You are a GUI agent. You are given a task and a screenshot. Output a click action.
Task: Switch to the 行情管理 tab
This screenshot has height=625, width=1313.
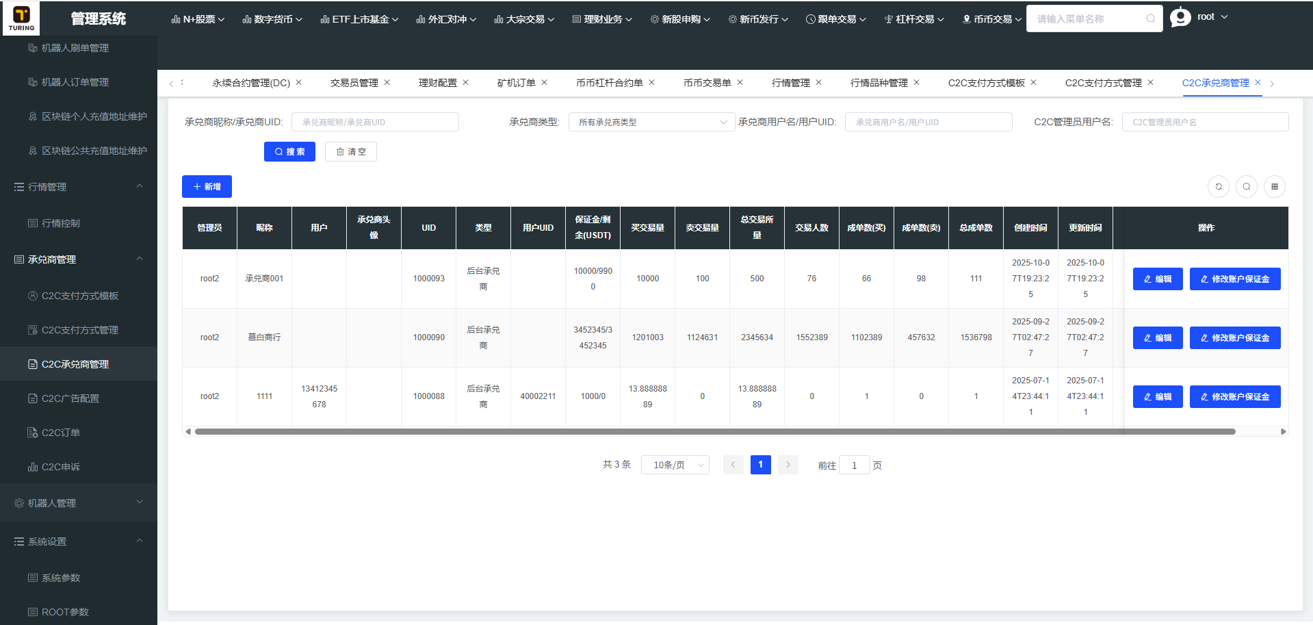(x=790, y=83)
